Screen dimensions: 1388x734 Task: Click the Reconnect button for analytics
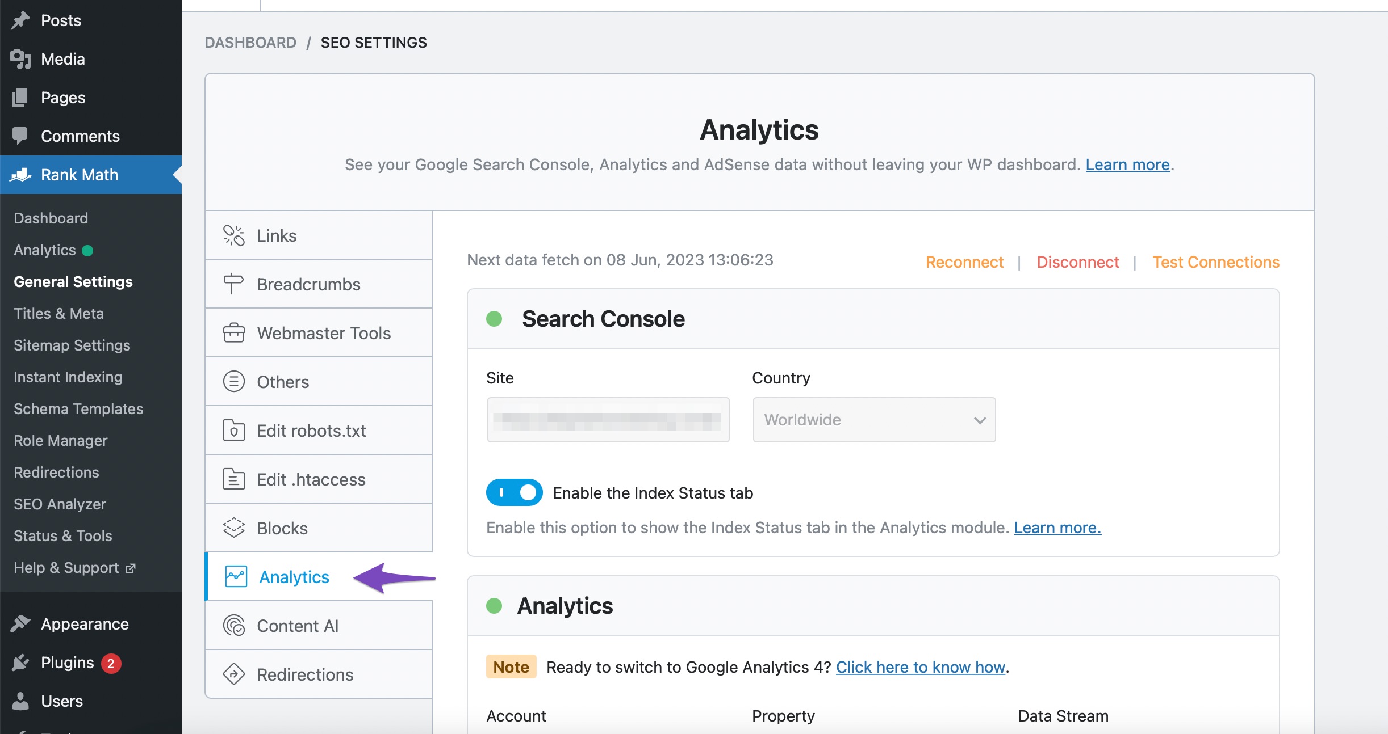point(964,261)
